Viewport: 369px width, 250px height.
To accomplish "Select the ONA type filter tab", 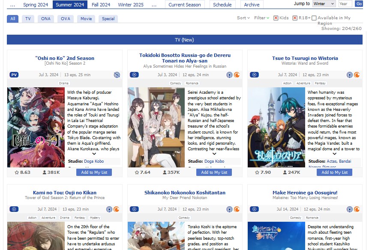I will (x=46, y=19).
